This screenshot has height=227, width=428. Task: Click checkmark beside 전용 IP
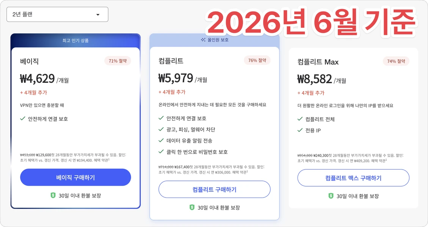(300, 130)
